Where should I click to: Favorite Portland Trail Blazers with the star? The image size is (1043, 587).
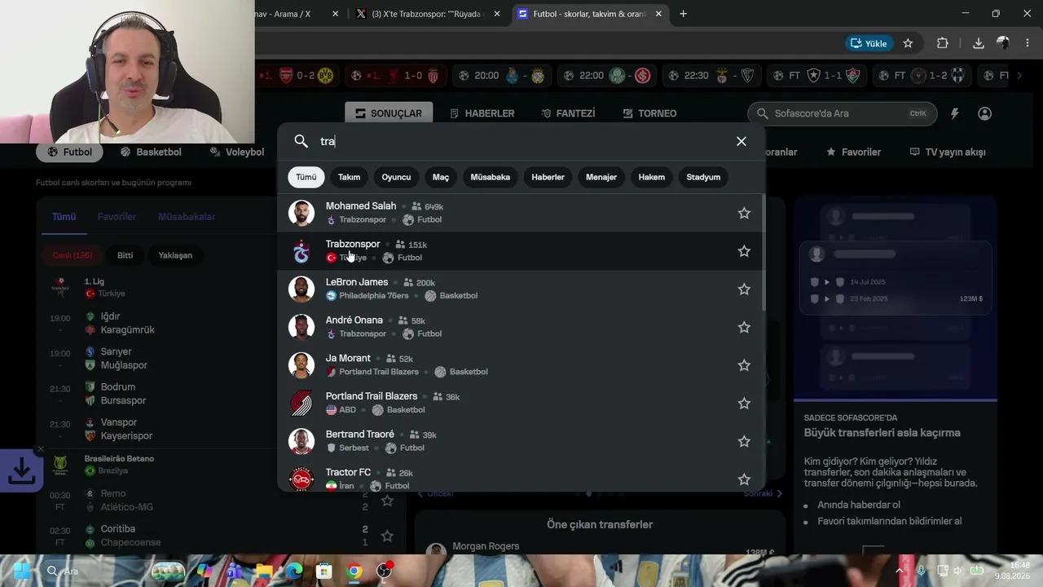[x=744, y=403]
